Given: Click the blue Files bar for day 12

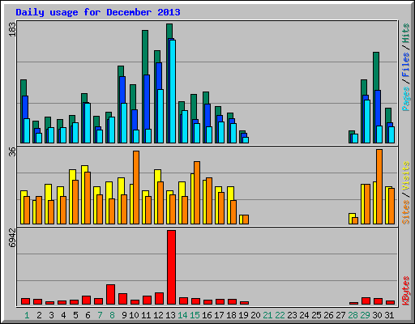Looking at the screenshot, I should pyautogui.click(x=159, y=76).
